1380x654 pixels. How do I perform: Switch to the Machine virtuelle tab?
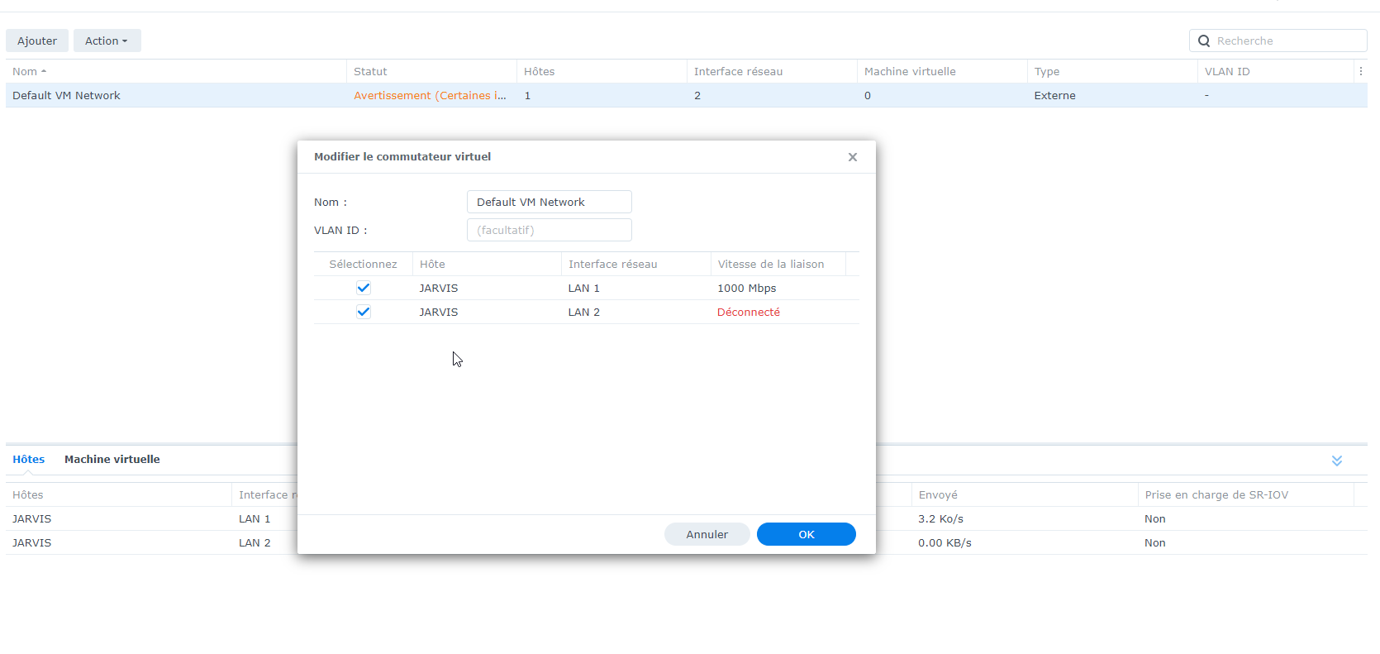coord(112,460)
